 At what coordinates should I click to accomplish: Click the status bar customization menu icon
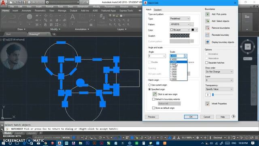tap(256, 138)
